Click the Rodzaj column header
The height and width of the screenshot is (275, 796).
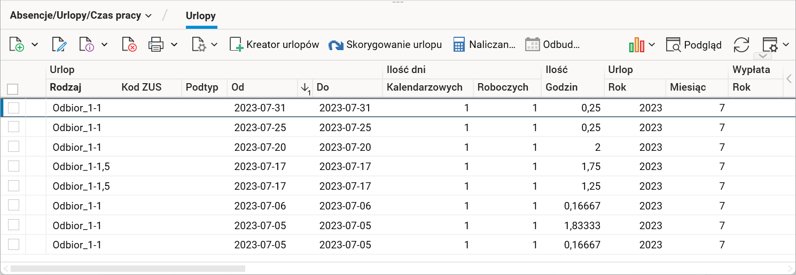click(x=65, y=87)
